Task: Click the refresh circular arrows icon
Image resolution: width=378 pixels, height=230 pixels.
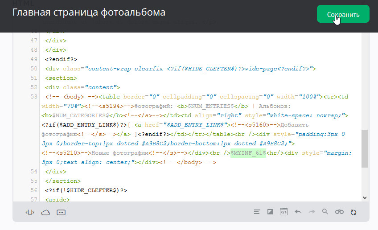Action: (x=353, y=212)
